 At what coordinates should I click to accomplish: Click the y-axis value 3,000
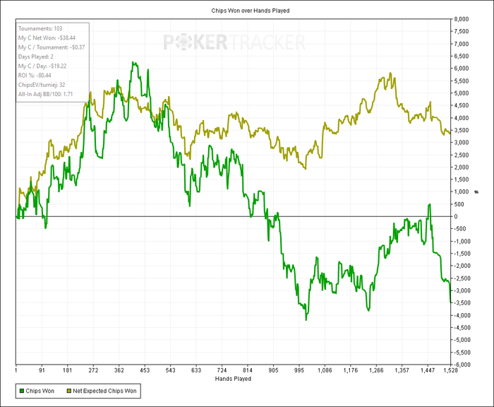coord(462,143)
